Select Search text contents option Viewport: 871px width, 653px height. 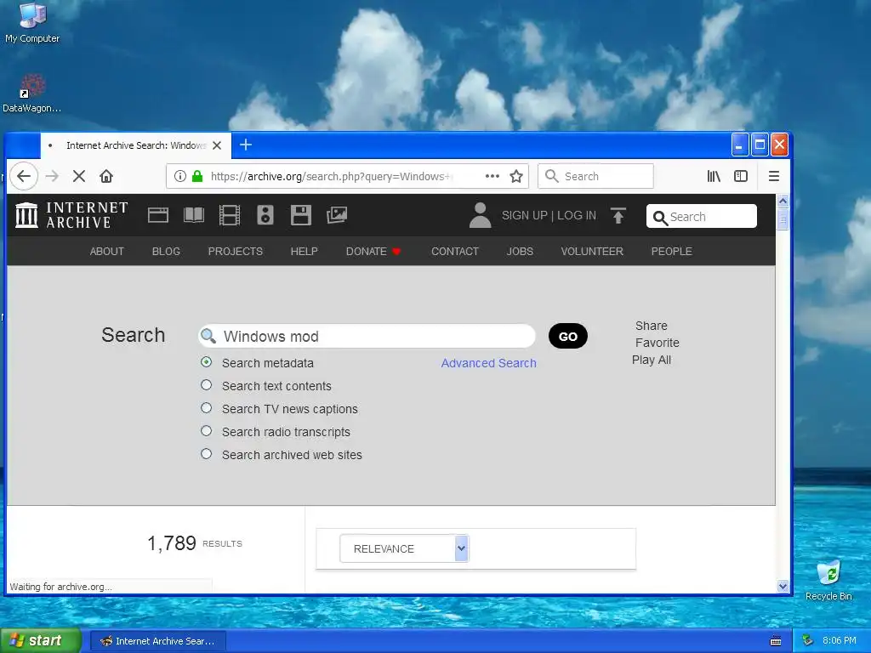tap(206, 385)
